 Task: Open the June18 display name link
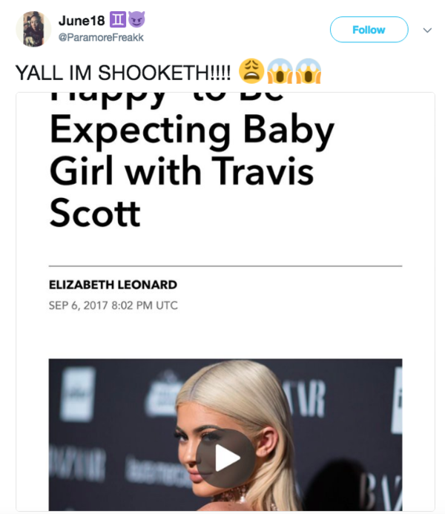coord(82,21)
